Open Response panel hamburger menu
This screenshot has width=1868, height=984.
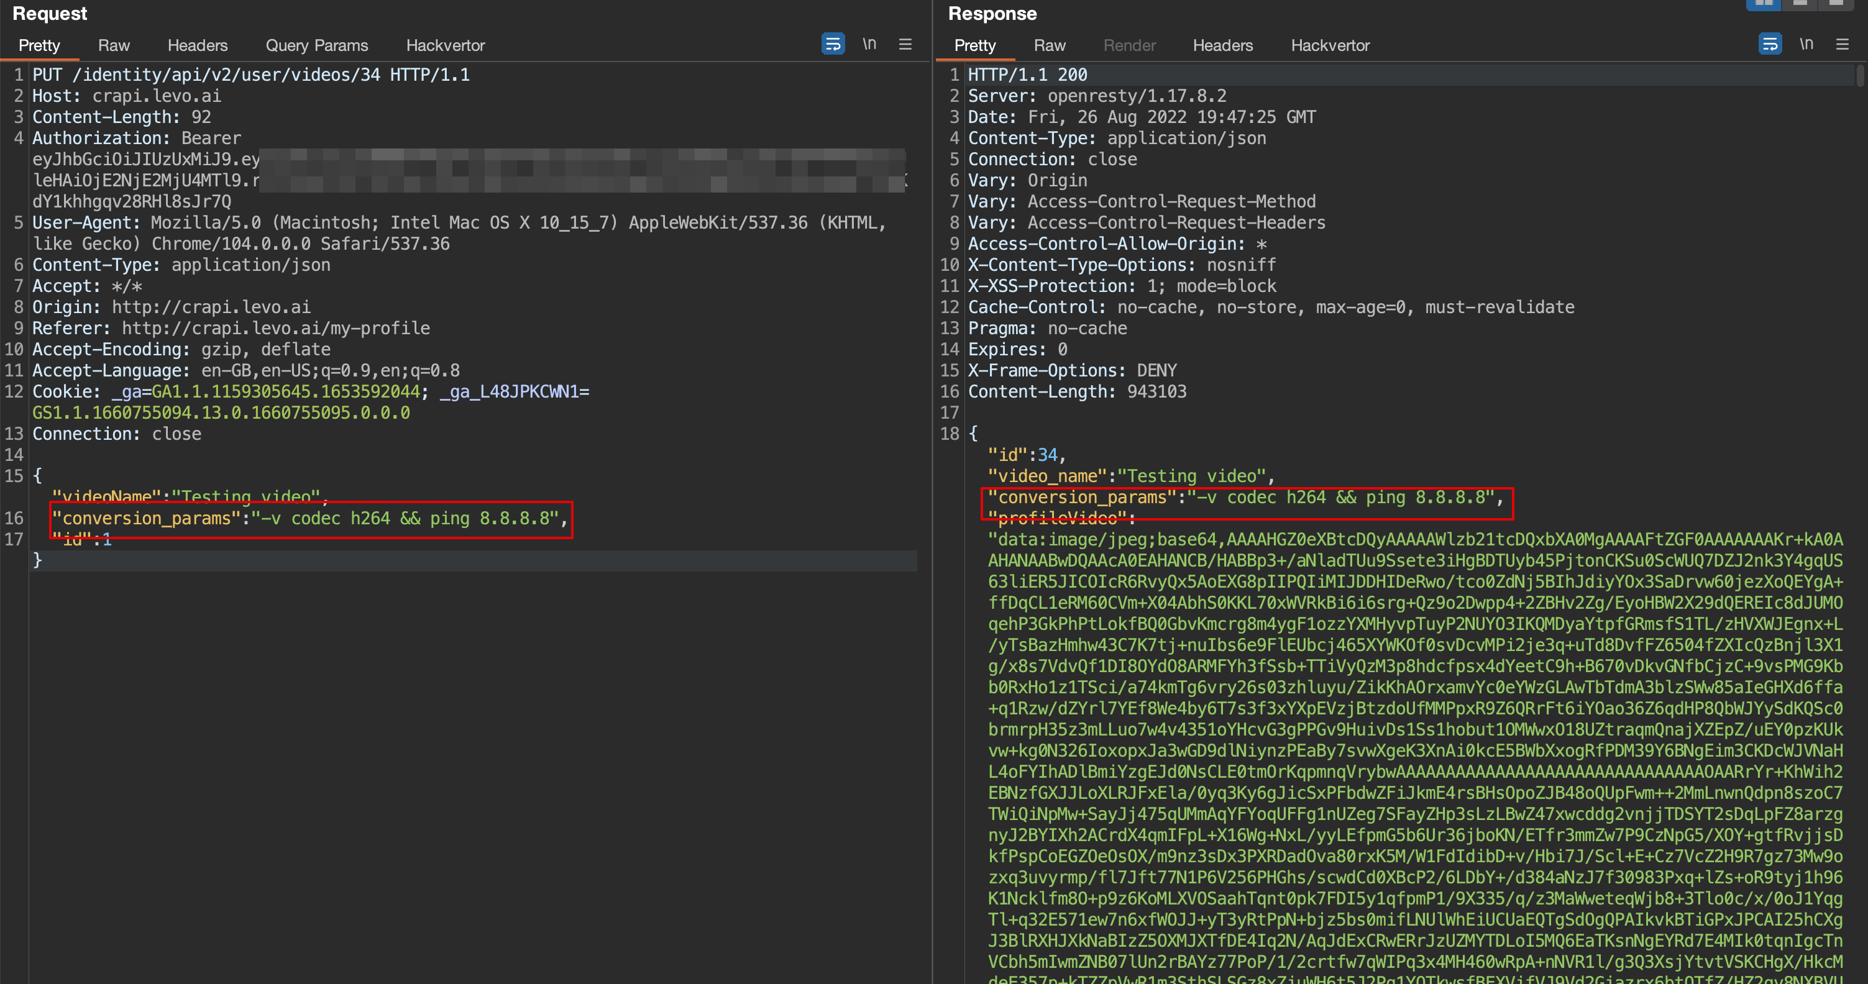pyautogui.click(x=1842, y=44)
